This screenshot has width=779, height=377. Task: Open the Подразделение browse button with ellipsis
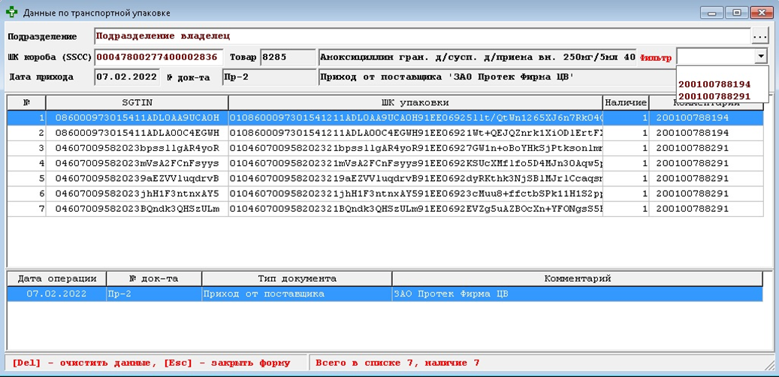pos(760,36)
